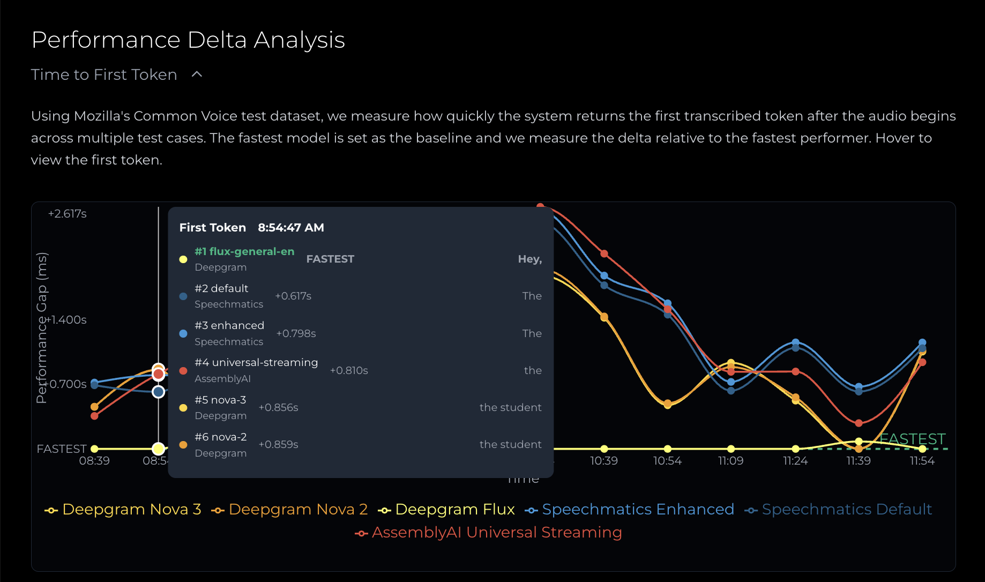Click the AssemblyAI Universal Streaming legend marker icon
The height and width of the screenshot is (582, 985).
coord(361,533)
